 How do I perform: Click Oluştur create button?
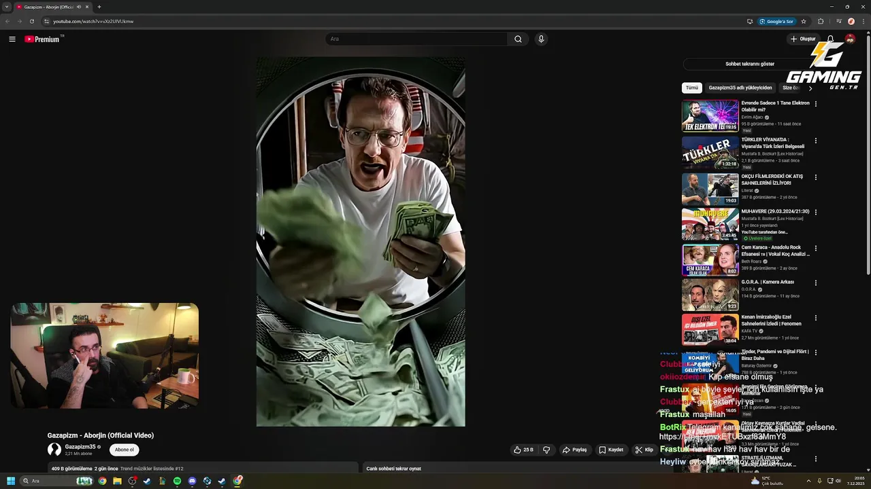(803, 39)
